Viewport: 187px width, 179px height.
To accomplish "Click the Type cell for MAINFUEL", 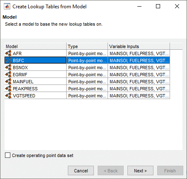I will point(87,82).
